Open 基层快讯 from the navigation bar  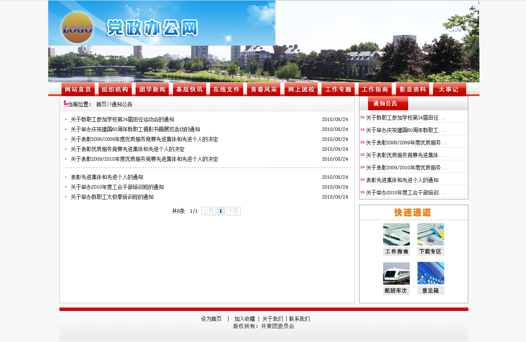point(189,89)
